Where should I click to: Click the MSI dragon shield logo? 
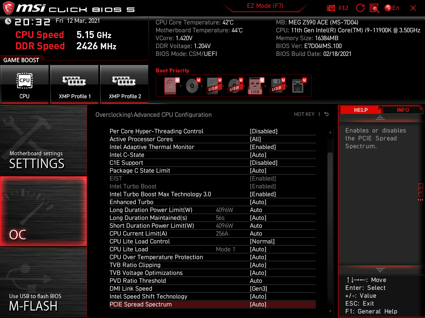8,8
